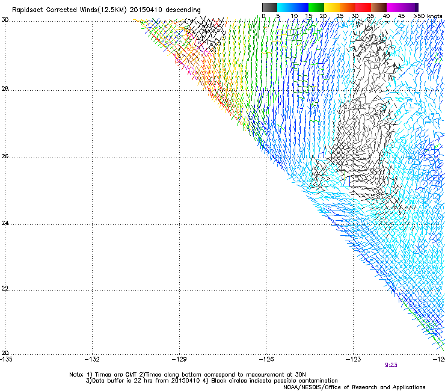Click the '>50 knots' legend label
The image size is (445, 391).
point(428,16)
